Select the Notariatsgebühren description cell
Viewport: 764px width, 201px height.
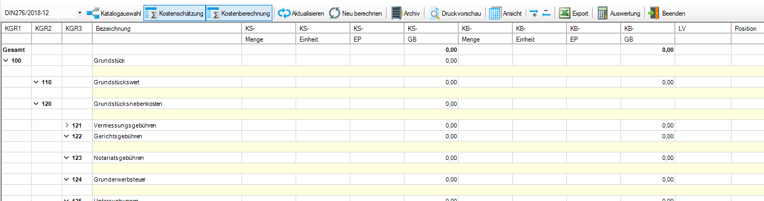pos(167,158)
